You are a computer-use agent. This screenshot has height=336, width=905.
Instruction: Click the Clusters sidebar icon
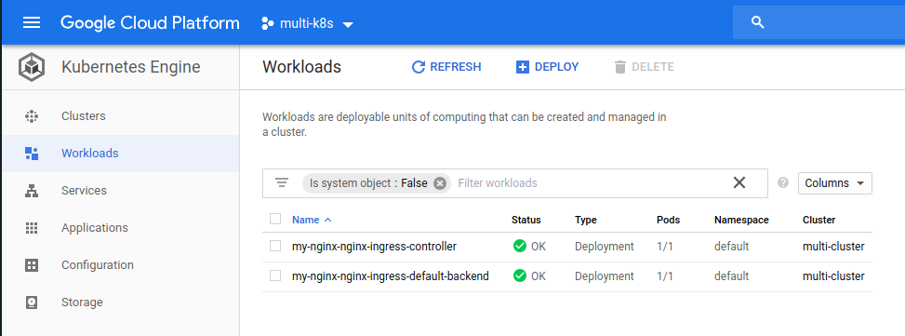(32, 116)
